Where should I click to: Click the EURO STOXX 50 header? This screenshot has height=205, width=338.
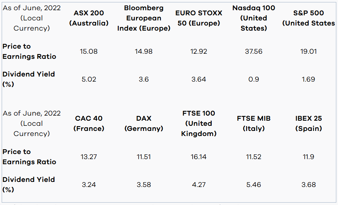click(x=199, y=18)
